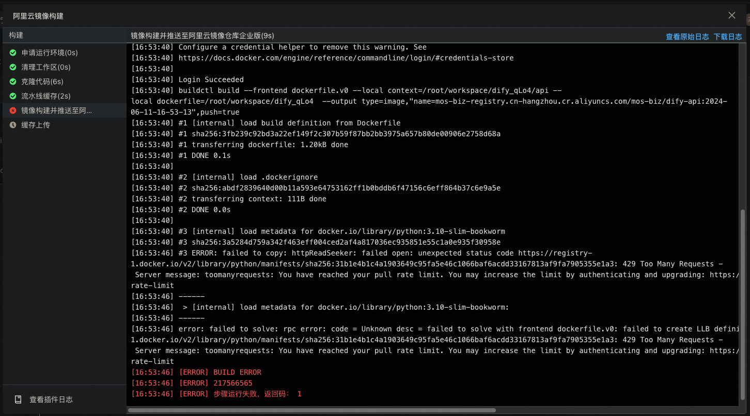Click '#2 [internal] load .dockerignore' line
Image resolution: width=750 pixels, height=416 pixels.
pos(225,177)
